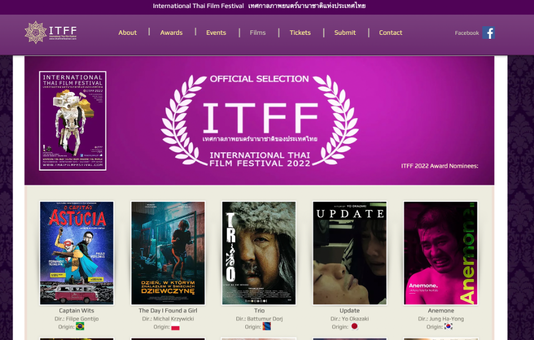Click the Japan flag under Update
The height and width of the screenshot is (340, 534).
click(354, 327)
